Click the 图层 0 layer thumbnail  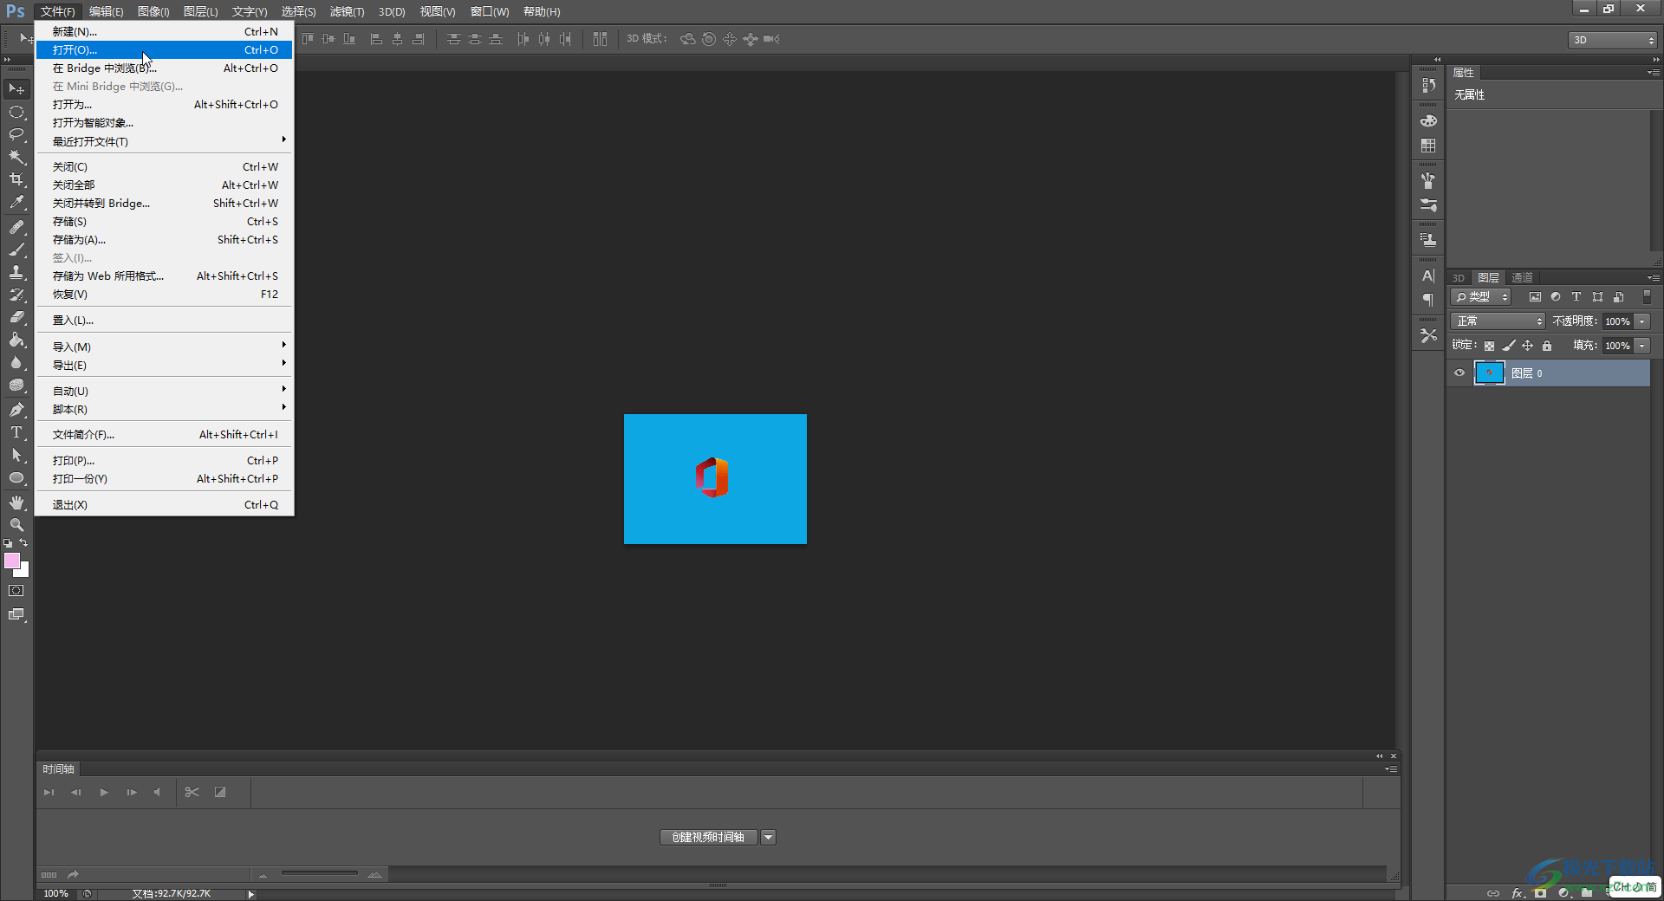coord(1490,373)
